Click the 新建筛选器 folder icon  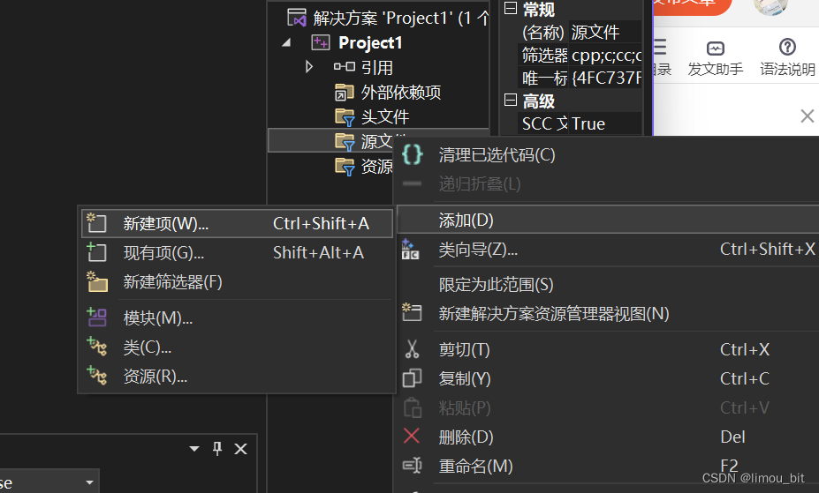coord(97,281)
